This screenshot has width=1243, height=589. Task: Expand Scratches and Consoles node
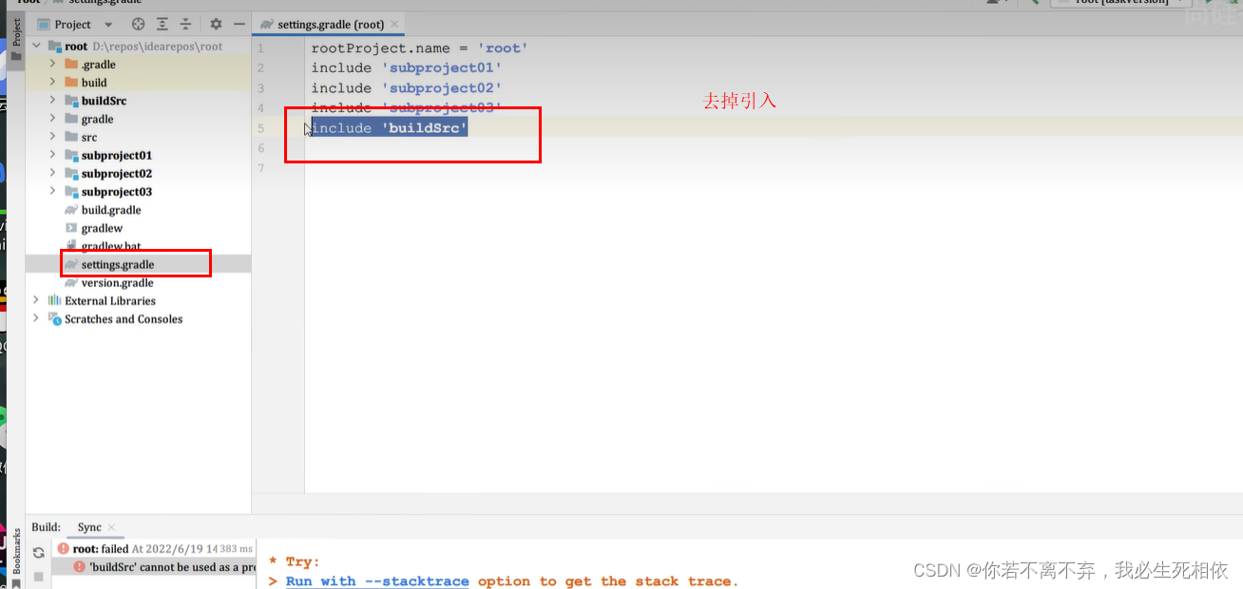[x=37, y=318]
